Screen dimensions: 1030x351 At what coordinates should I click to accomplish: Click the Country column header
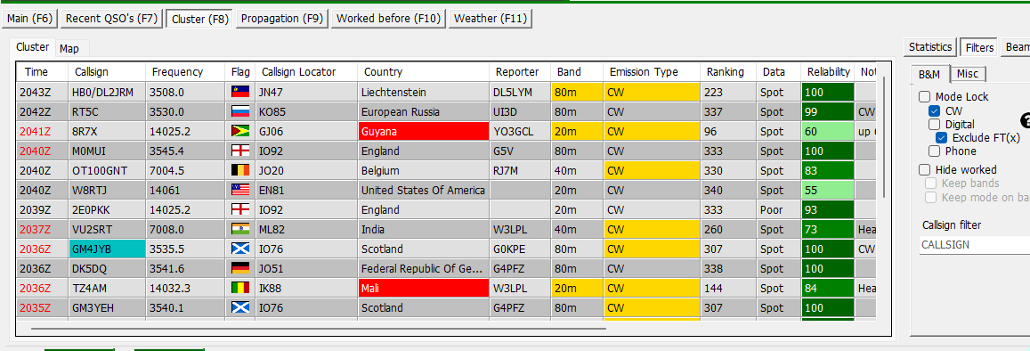424,72
